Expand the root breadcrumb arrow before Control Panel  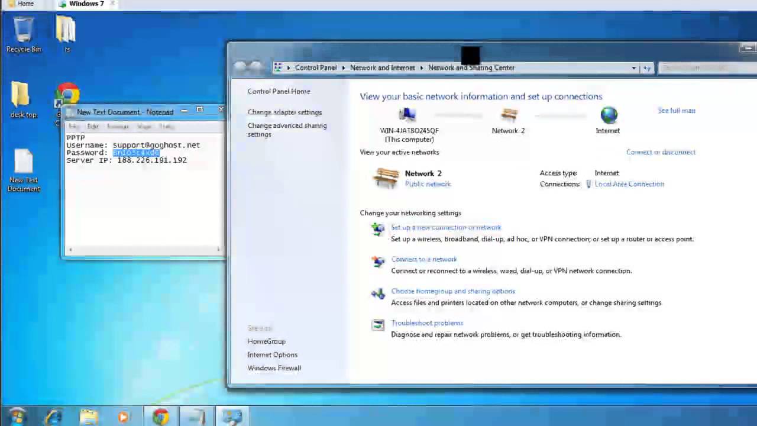289,68
